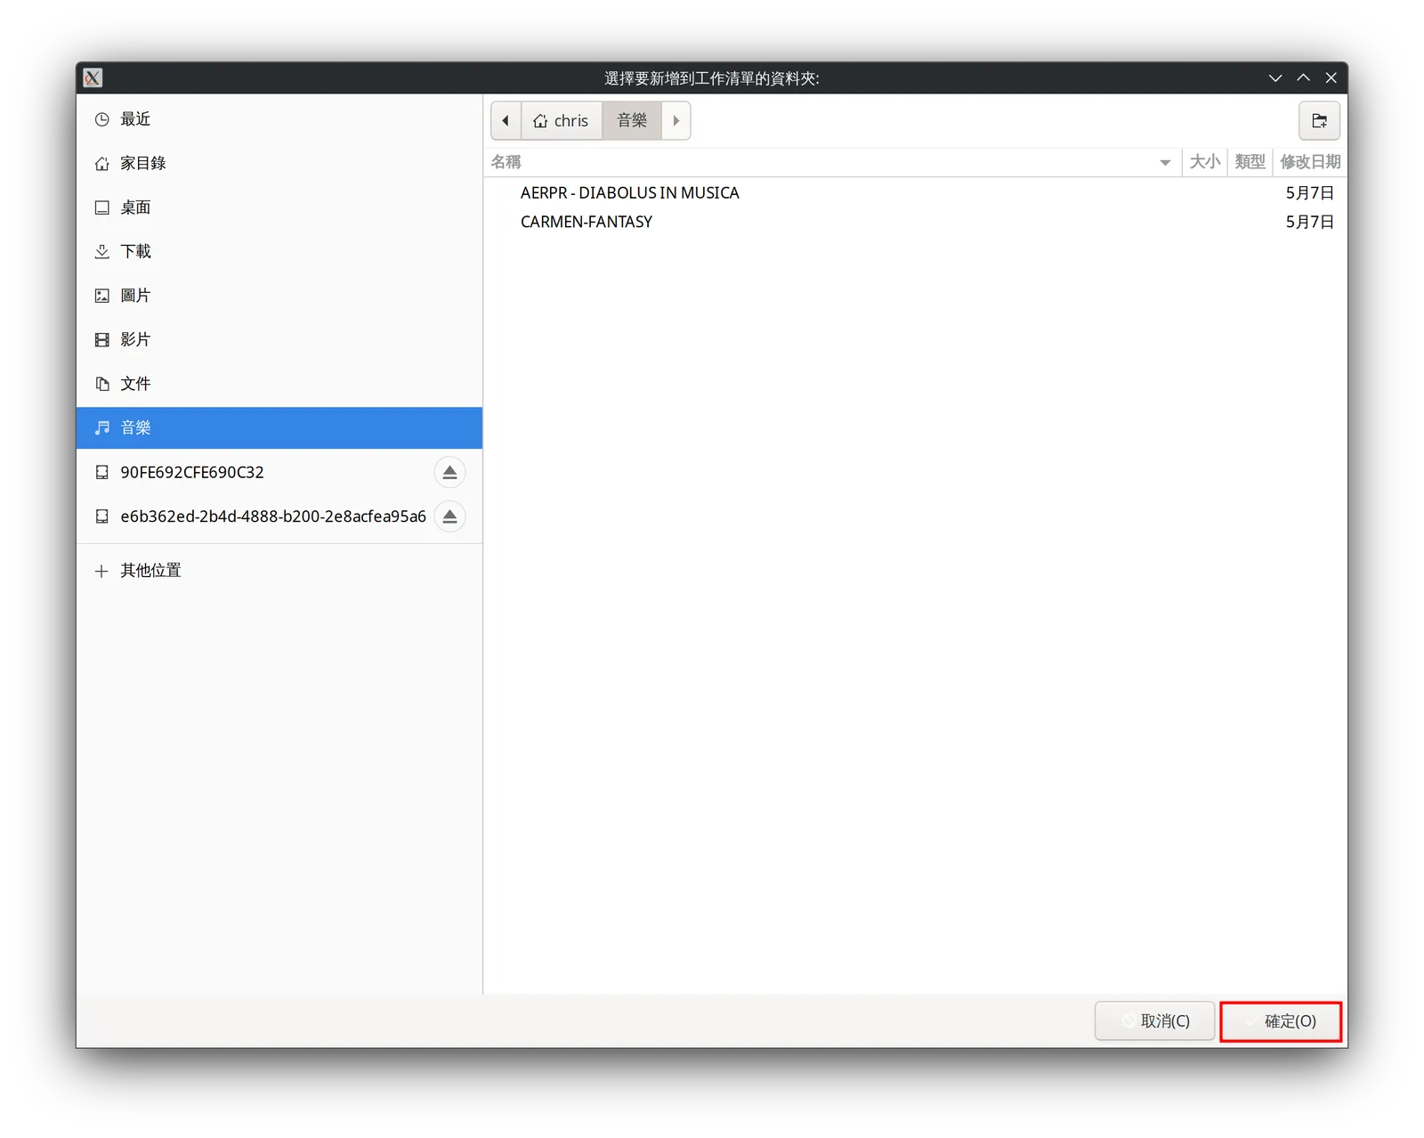Open the 文件 Documents location
Image resolution: width=1424 pixels, height=1138 pixels.
coord(279,384)
